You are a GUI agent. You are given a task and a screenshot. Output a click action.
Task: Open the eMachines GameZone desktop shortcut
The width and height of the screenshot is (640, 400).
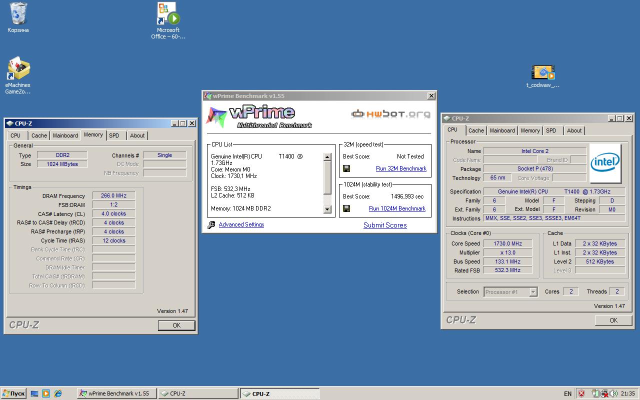point(18,69)
